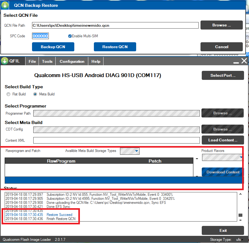Screen dimensions: 249x243
Task: Click the minus button next to Patch header
Action: coord(197,158)
